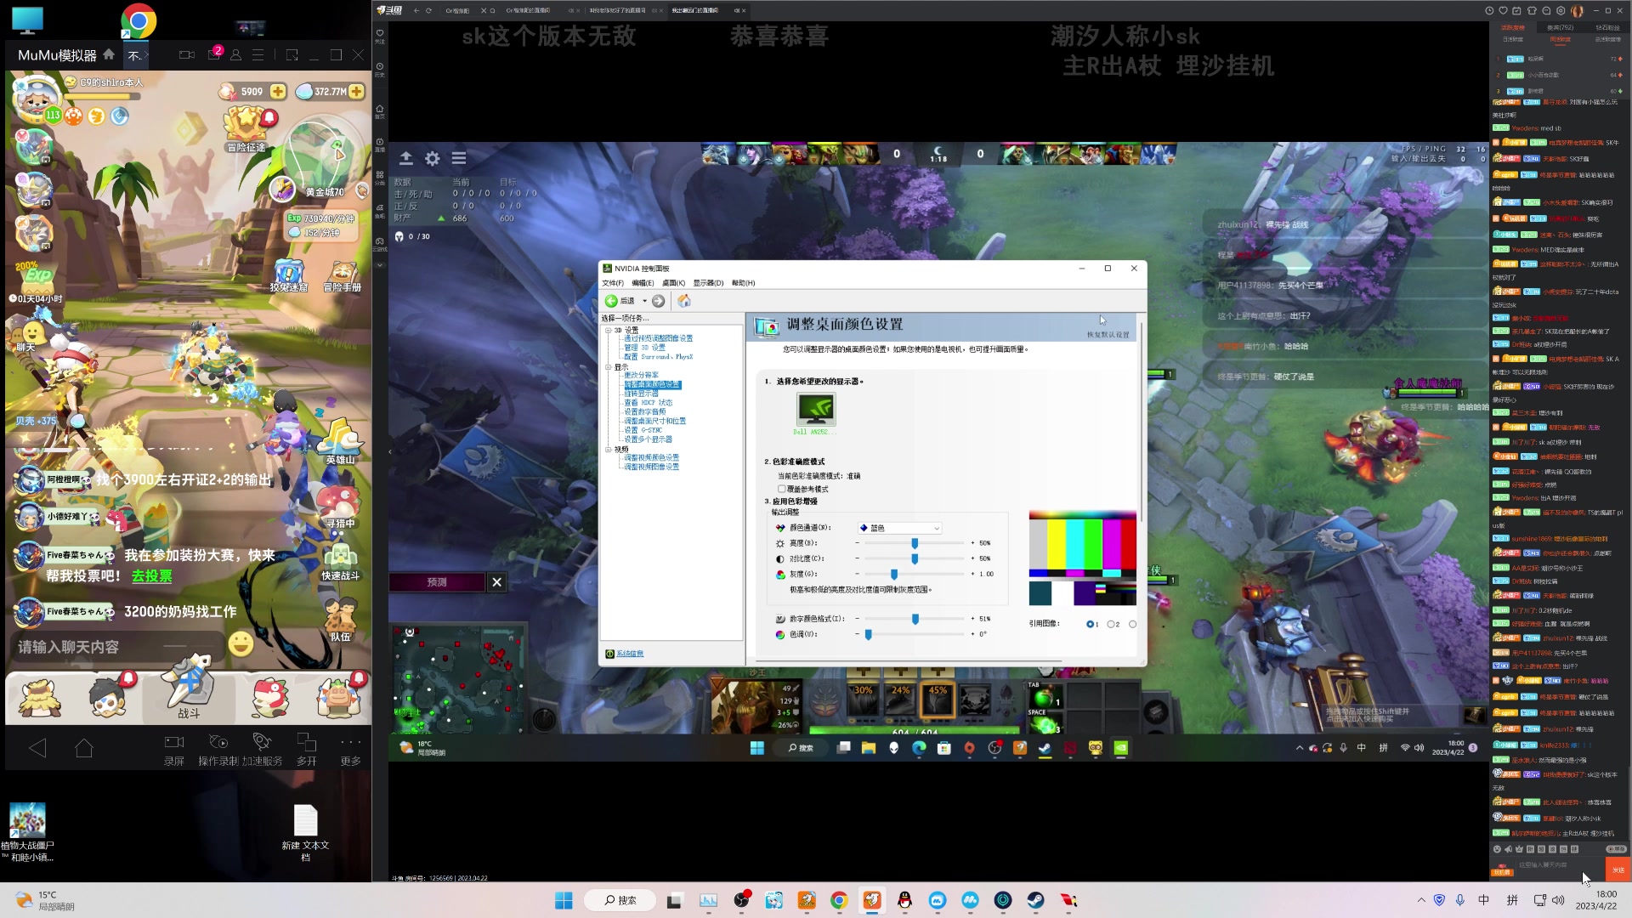Screen dimensions: 1632x918
Task: Add more currency with the plus next to 5909
Action: pyautogui.click(x=278, y=91)
